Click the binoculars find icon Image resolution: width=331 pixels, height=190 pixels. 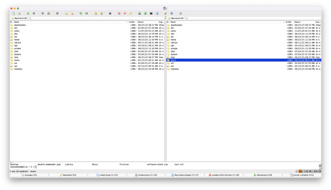[x=110, y=13]
